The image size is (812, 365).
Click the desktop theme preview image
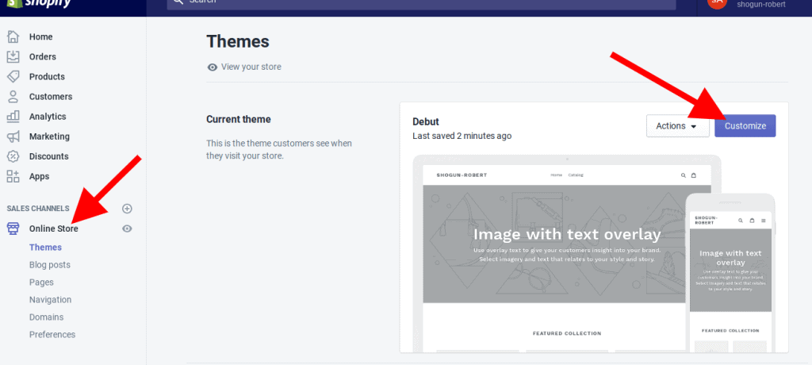(567, 254)
